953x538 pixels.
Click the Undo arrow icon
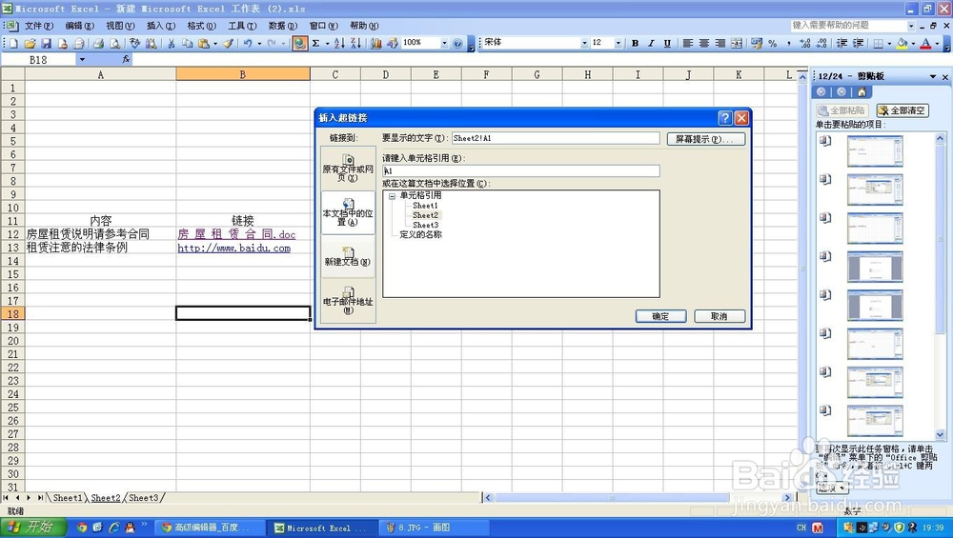248,43
